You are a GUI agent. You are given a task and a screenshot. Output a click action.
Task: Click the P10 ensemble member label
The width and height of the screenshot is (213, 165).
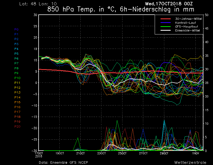click(17, 78)
